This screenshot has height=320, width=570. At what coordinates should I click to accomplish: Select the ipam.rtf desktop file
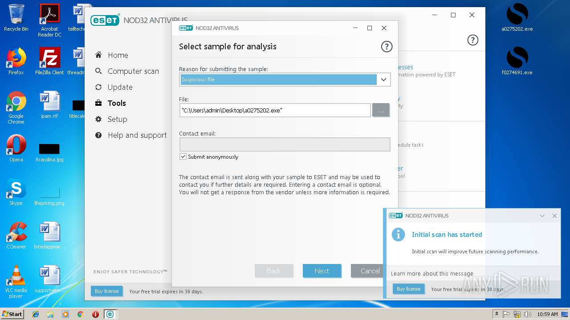click(x=49, y=105)
